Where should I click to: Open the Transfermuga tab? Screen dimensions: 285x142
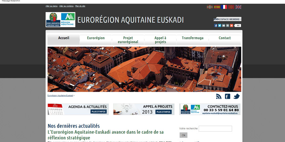point(193,40)
